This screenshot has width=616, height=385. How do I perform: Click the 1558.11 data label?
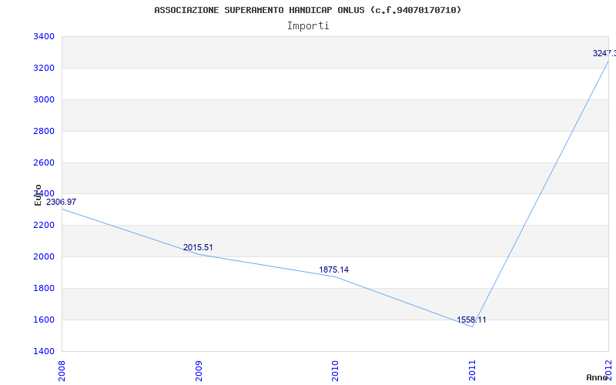[471, 320]
